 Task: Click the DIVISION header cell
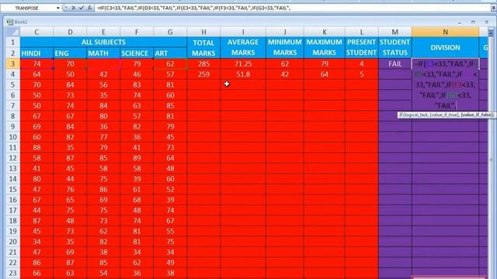click(x=445, y=47)
